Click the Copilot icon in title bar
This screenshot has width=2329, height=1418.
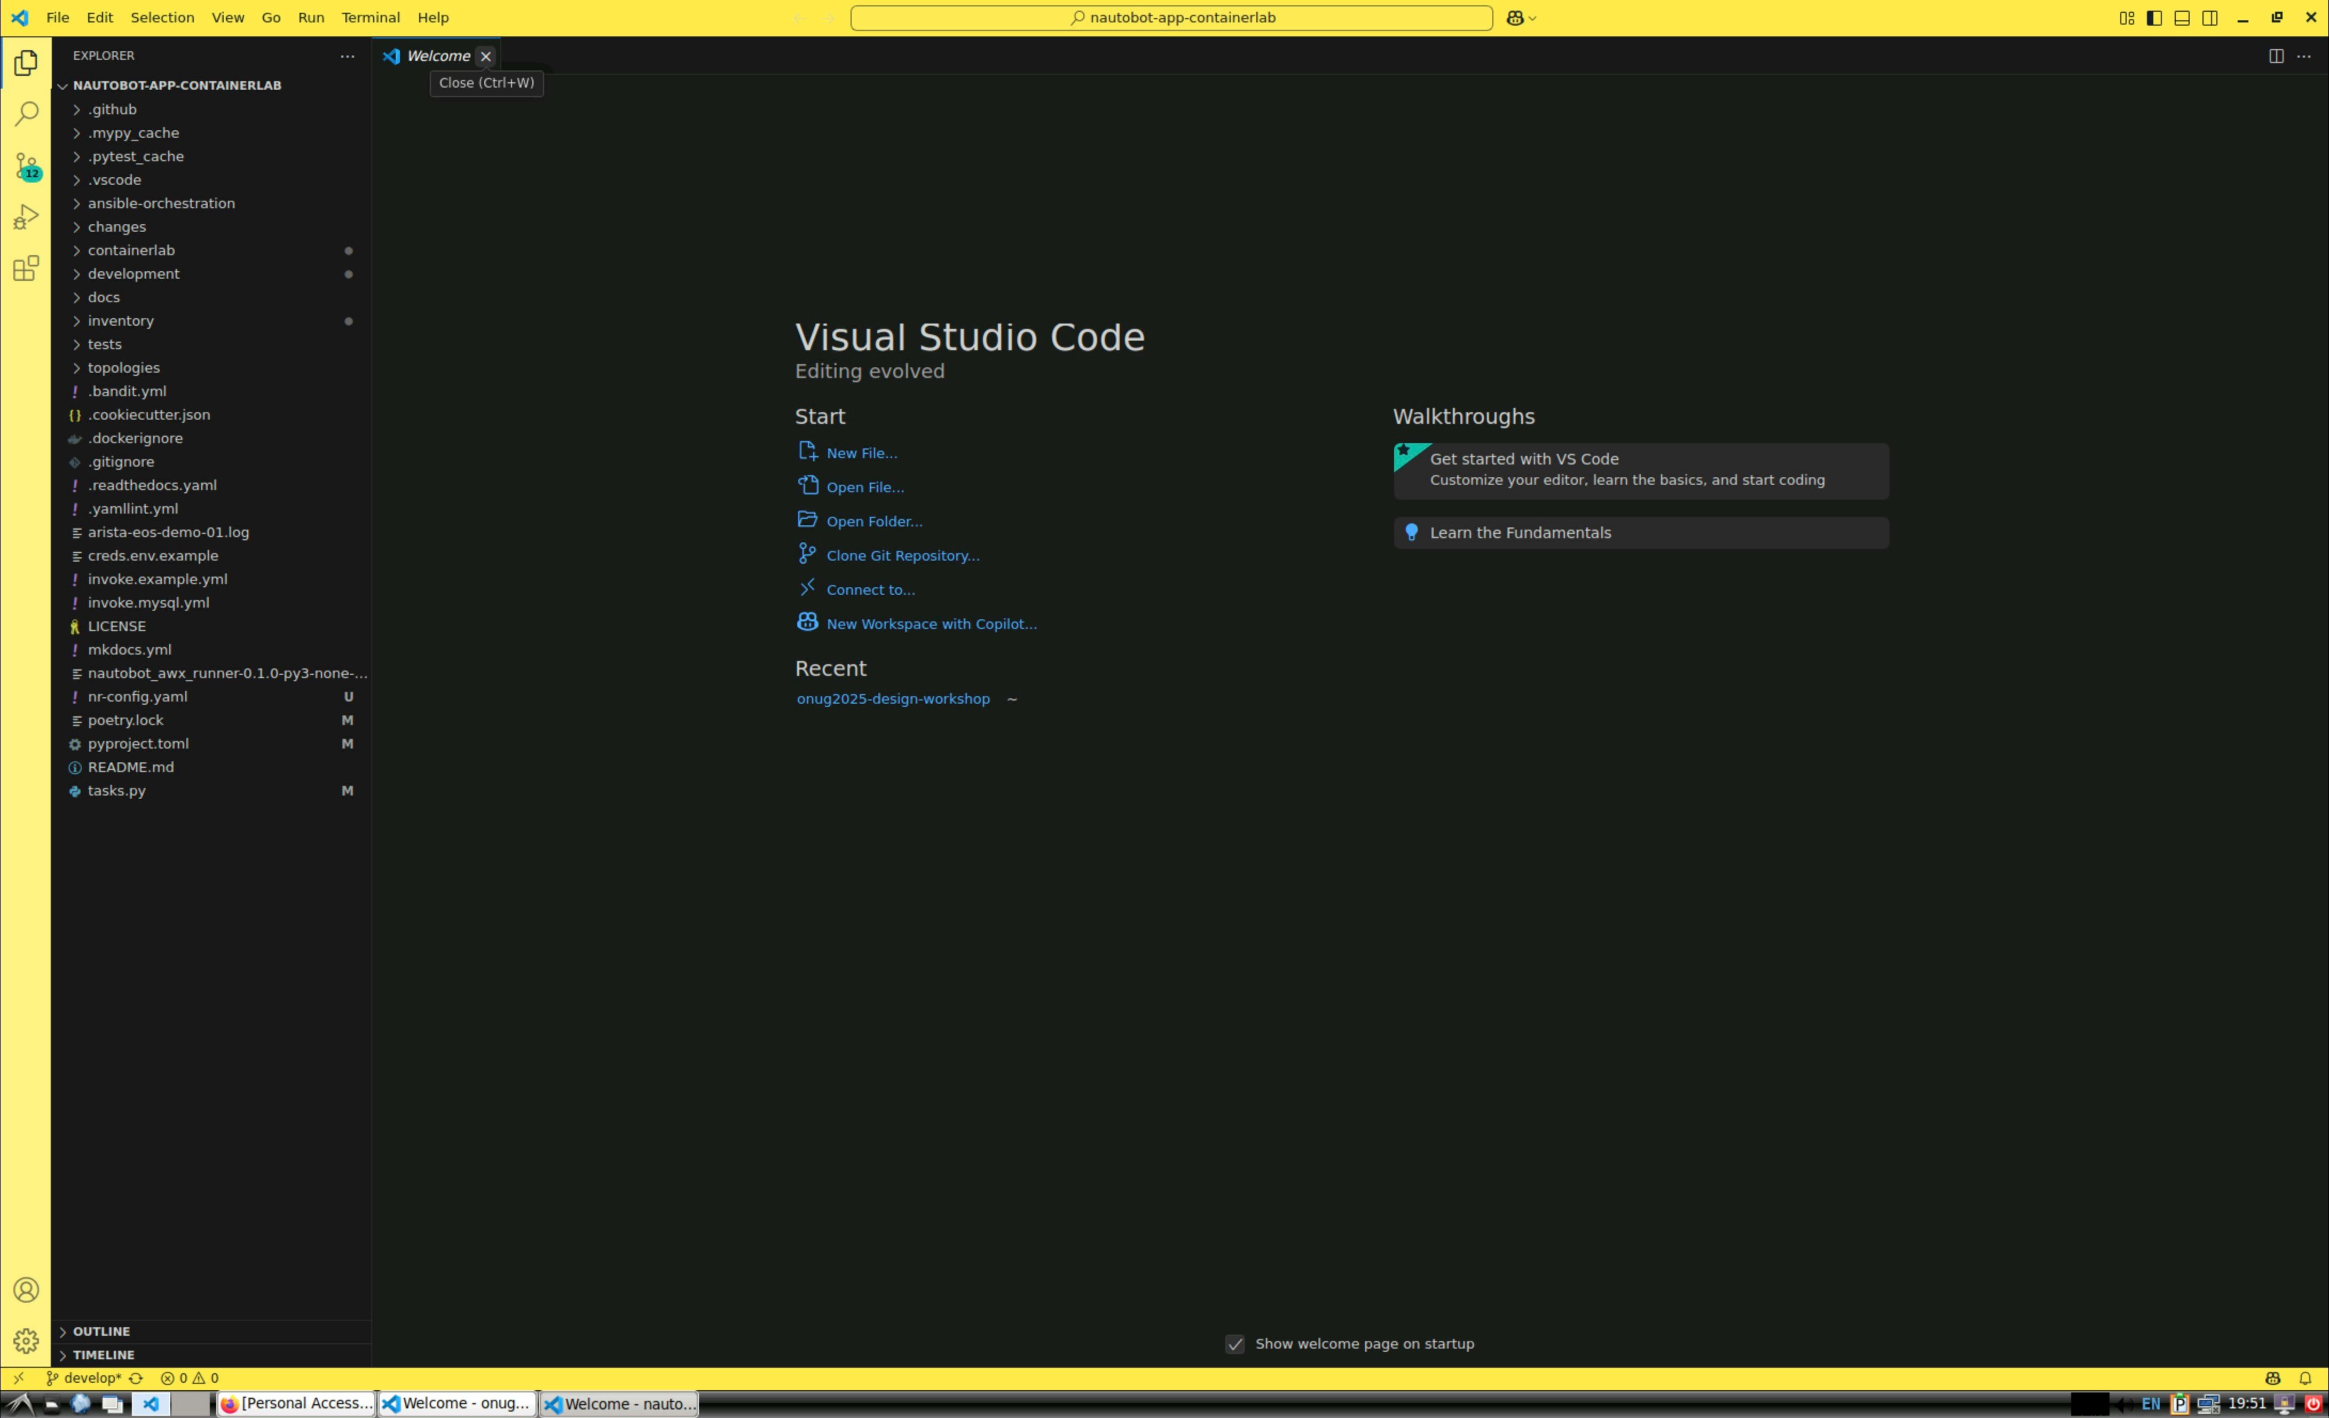(1514, 18)
